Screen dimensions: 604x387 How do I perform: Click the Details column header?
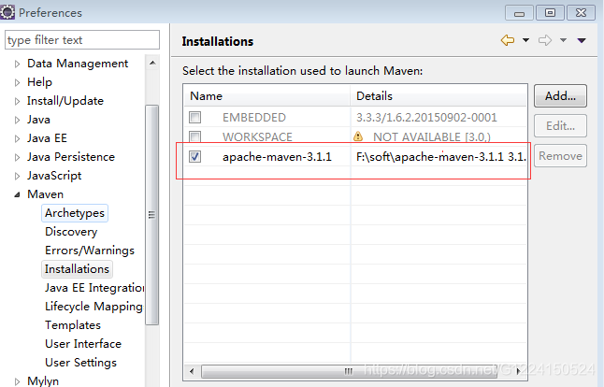click(439, 96)
